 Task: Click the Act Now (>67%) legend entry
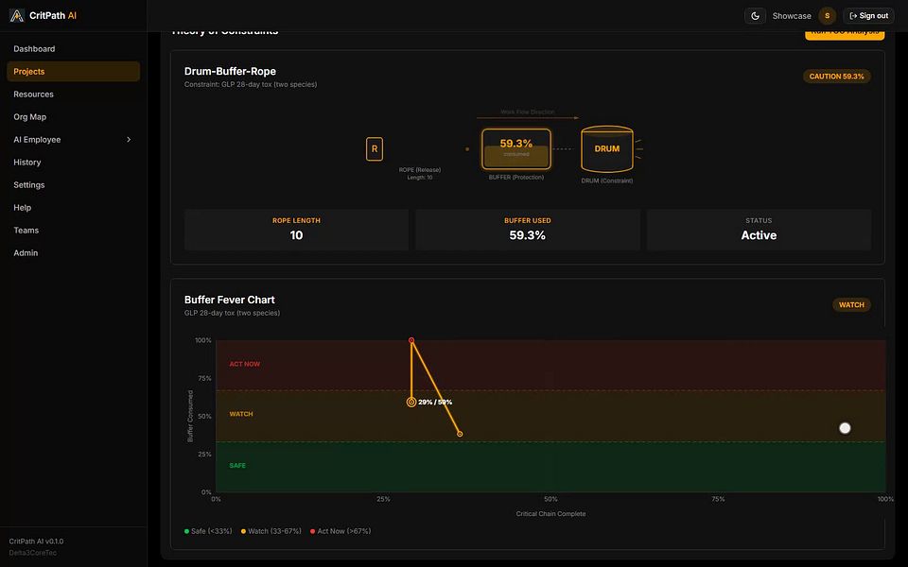coord(340,531)
